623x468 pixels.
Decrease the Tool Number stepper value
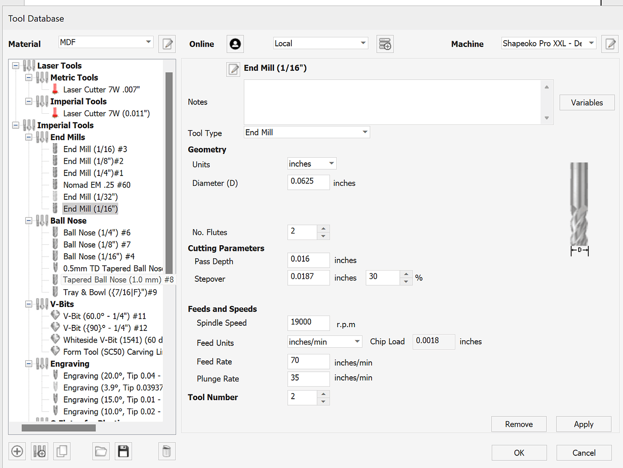(323, 402)
